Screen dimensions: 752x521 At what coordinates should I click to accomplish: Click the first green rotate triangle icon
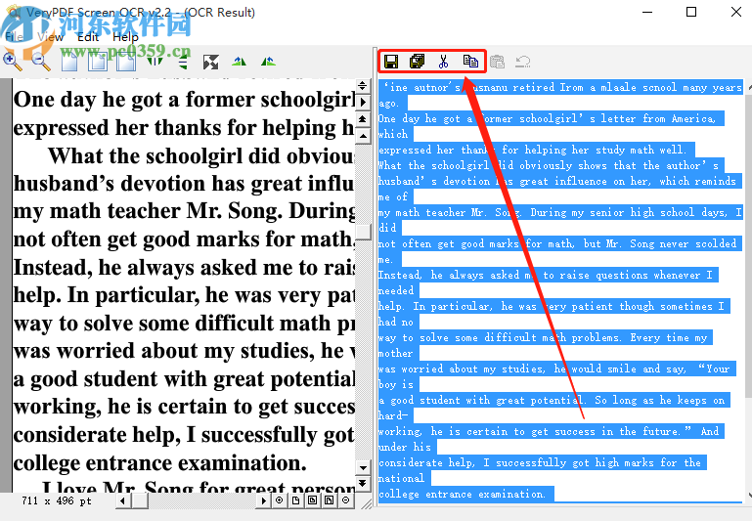tap(239, 62)
